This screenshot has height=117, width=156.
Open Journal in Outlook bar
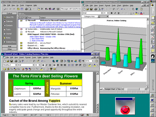pos(8,34)
